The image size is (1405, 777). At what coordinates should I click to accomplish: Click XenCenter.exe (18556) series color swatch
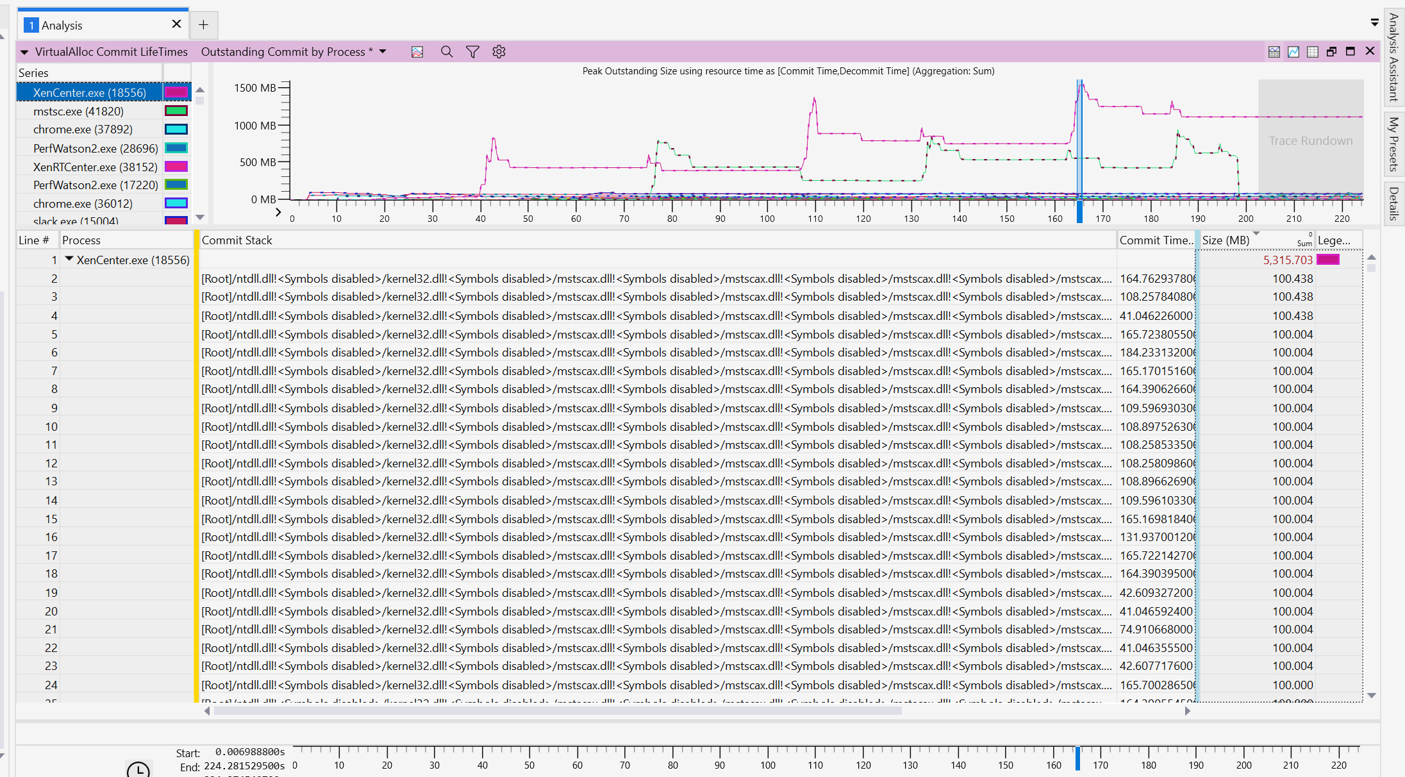(x=176, y=92)
